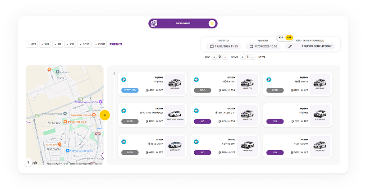Click car thumbnail on the 28% fuel card
The width and height of the screenshot is (366, 193).
click(247, 146)
